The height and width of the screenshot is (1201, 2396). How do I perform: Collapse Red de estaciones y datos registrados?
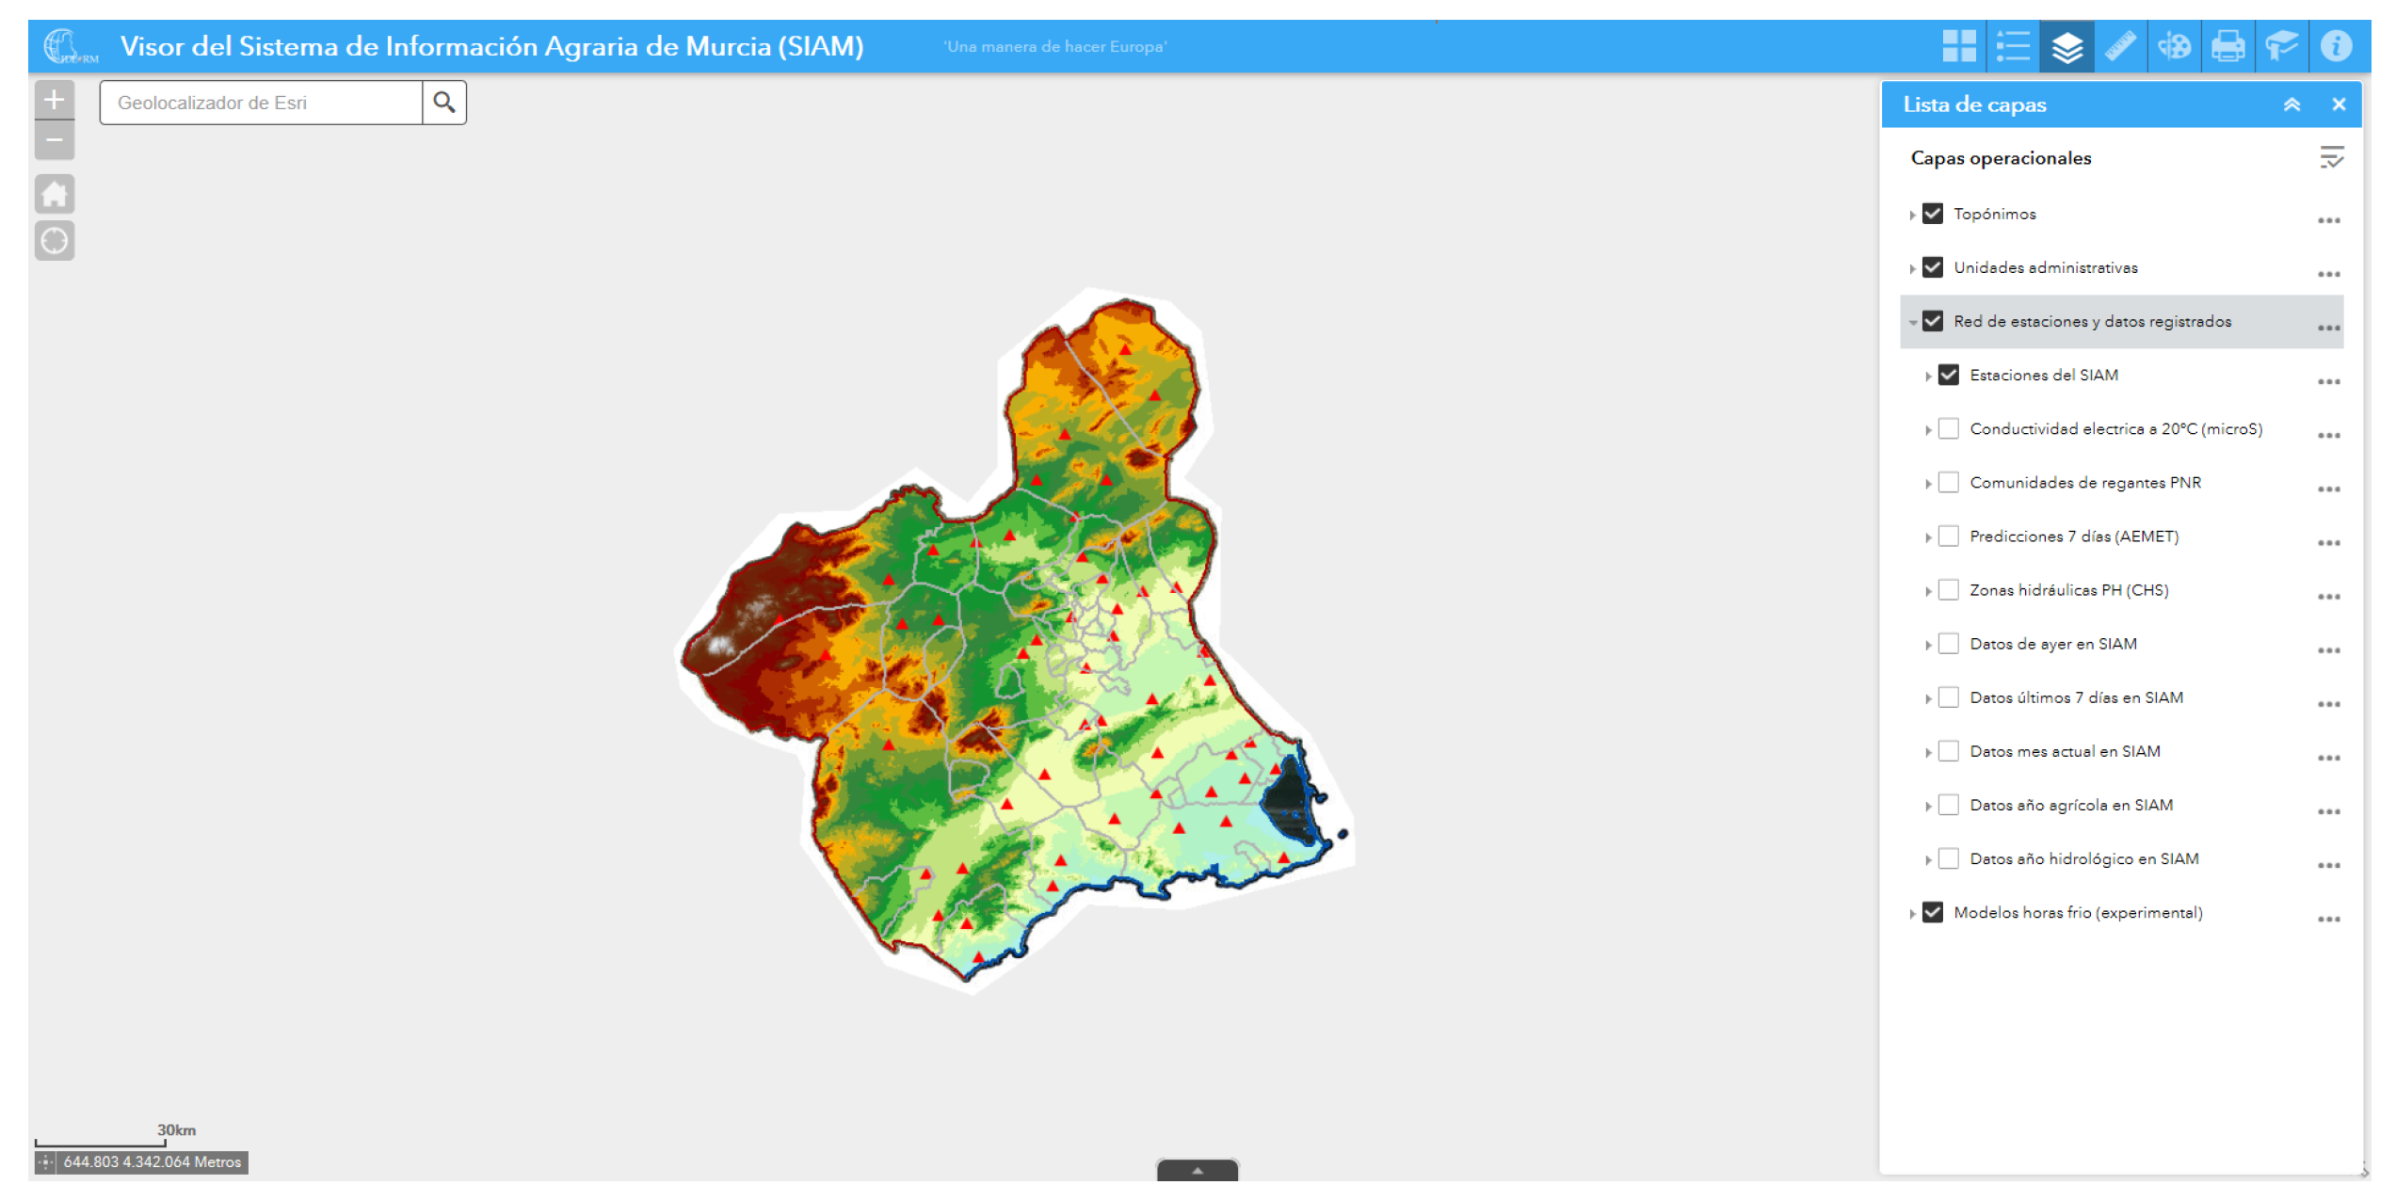(1913, 323)
